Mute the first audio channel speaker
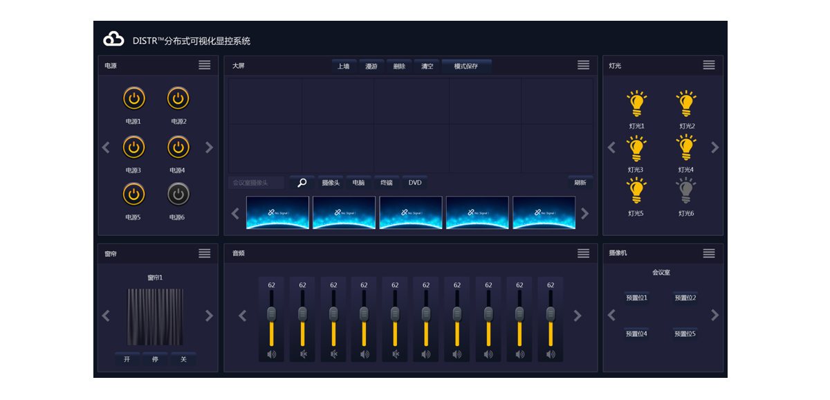Screen dimensions: 830x400 coord(271,354)
